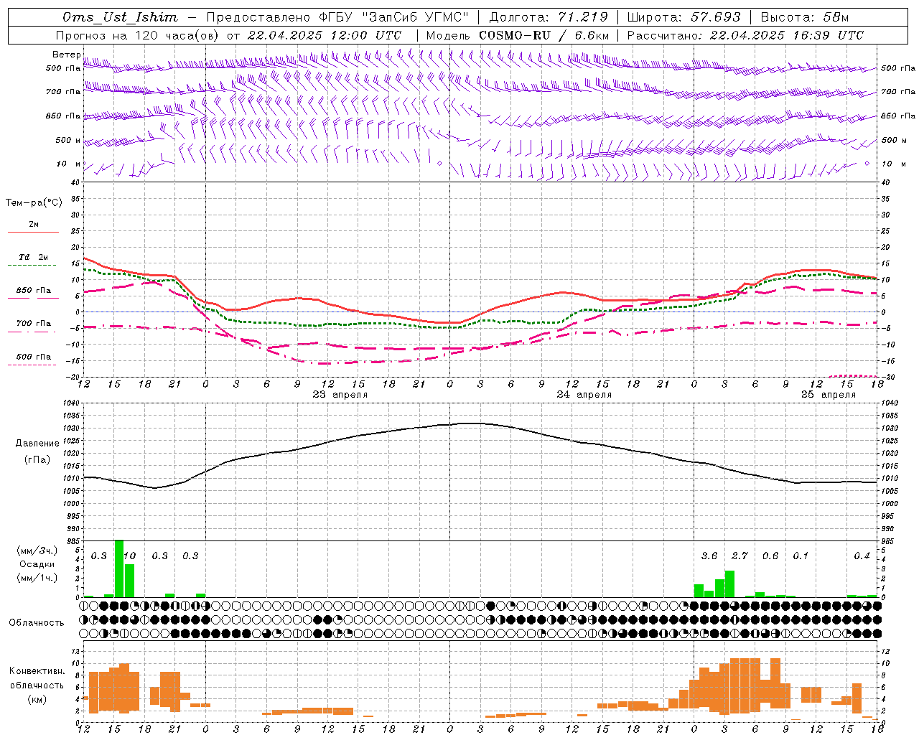The height and width of the screenshot is (735, 919).
Task: Click the Конвективн. облачность label
Action: click(37, 678)
